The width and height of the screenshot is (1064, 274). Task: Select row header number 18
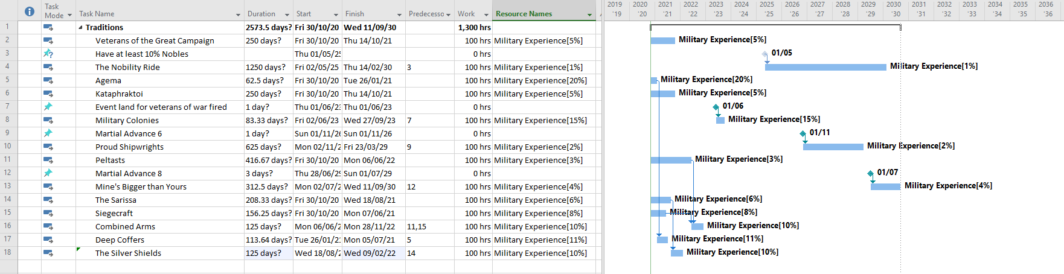click(x=8, y=253)
